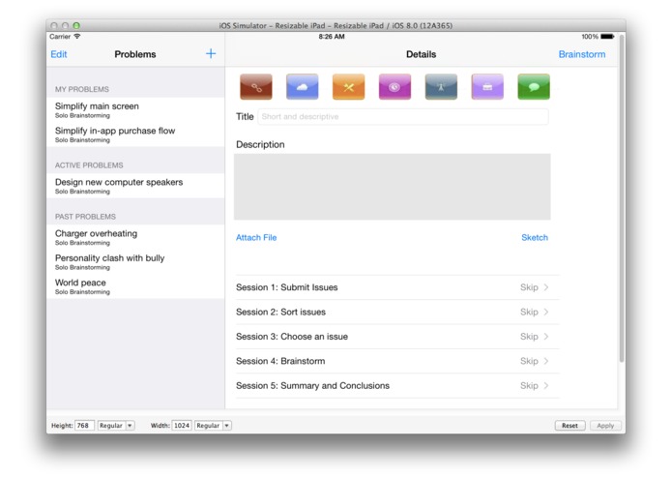672x478 pixels.
Task: Click the Apply button
Action: coord(605,426)
